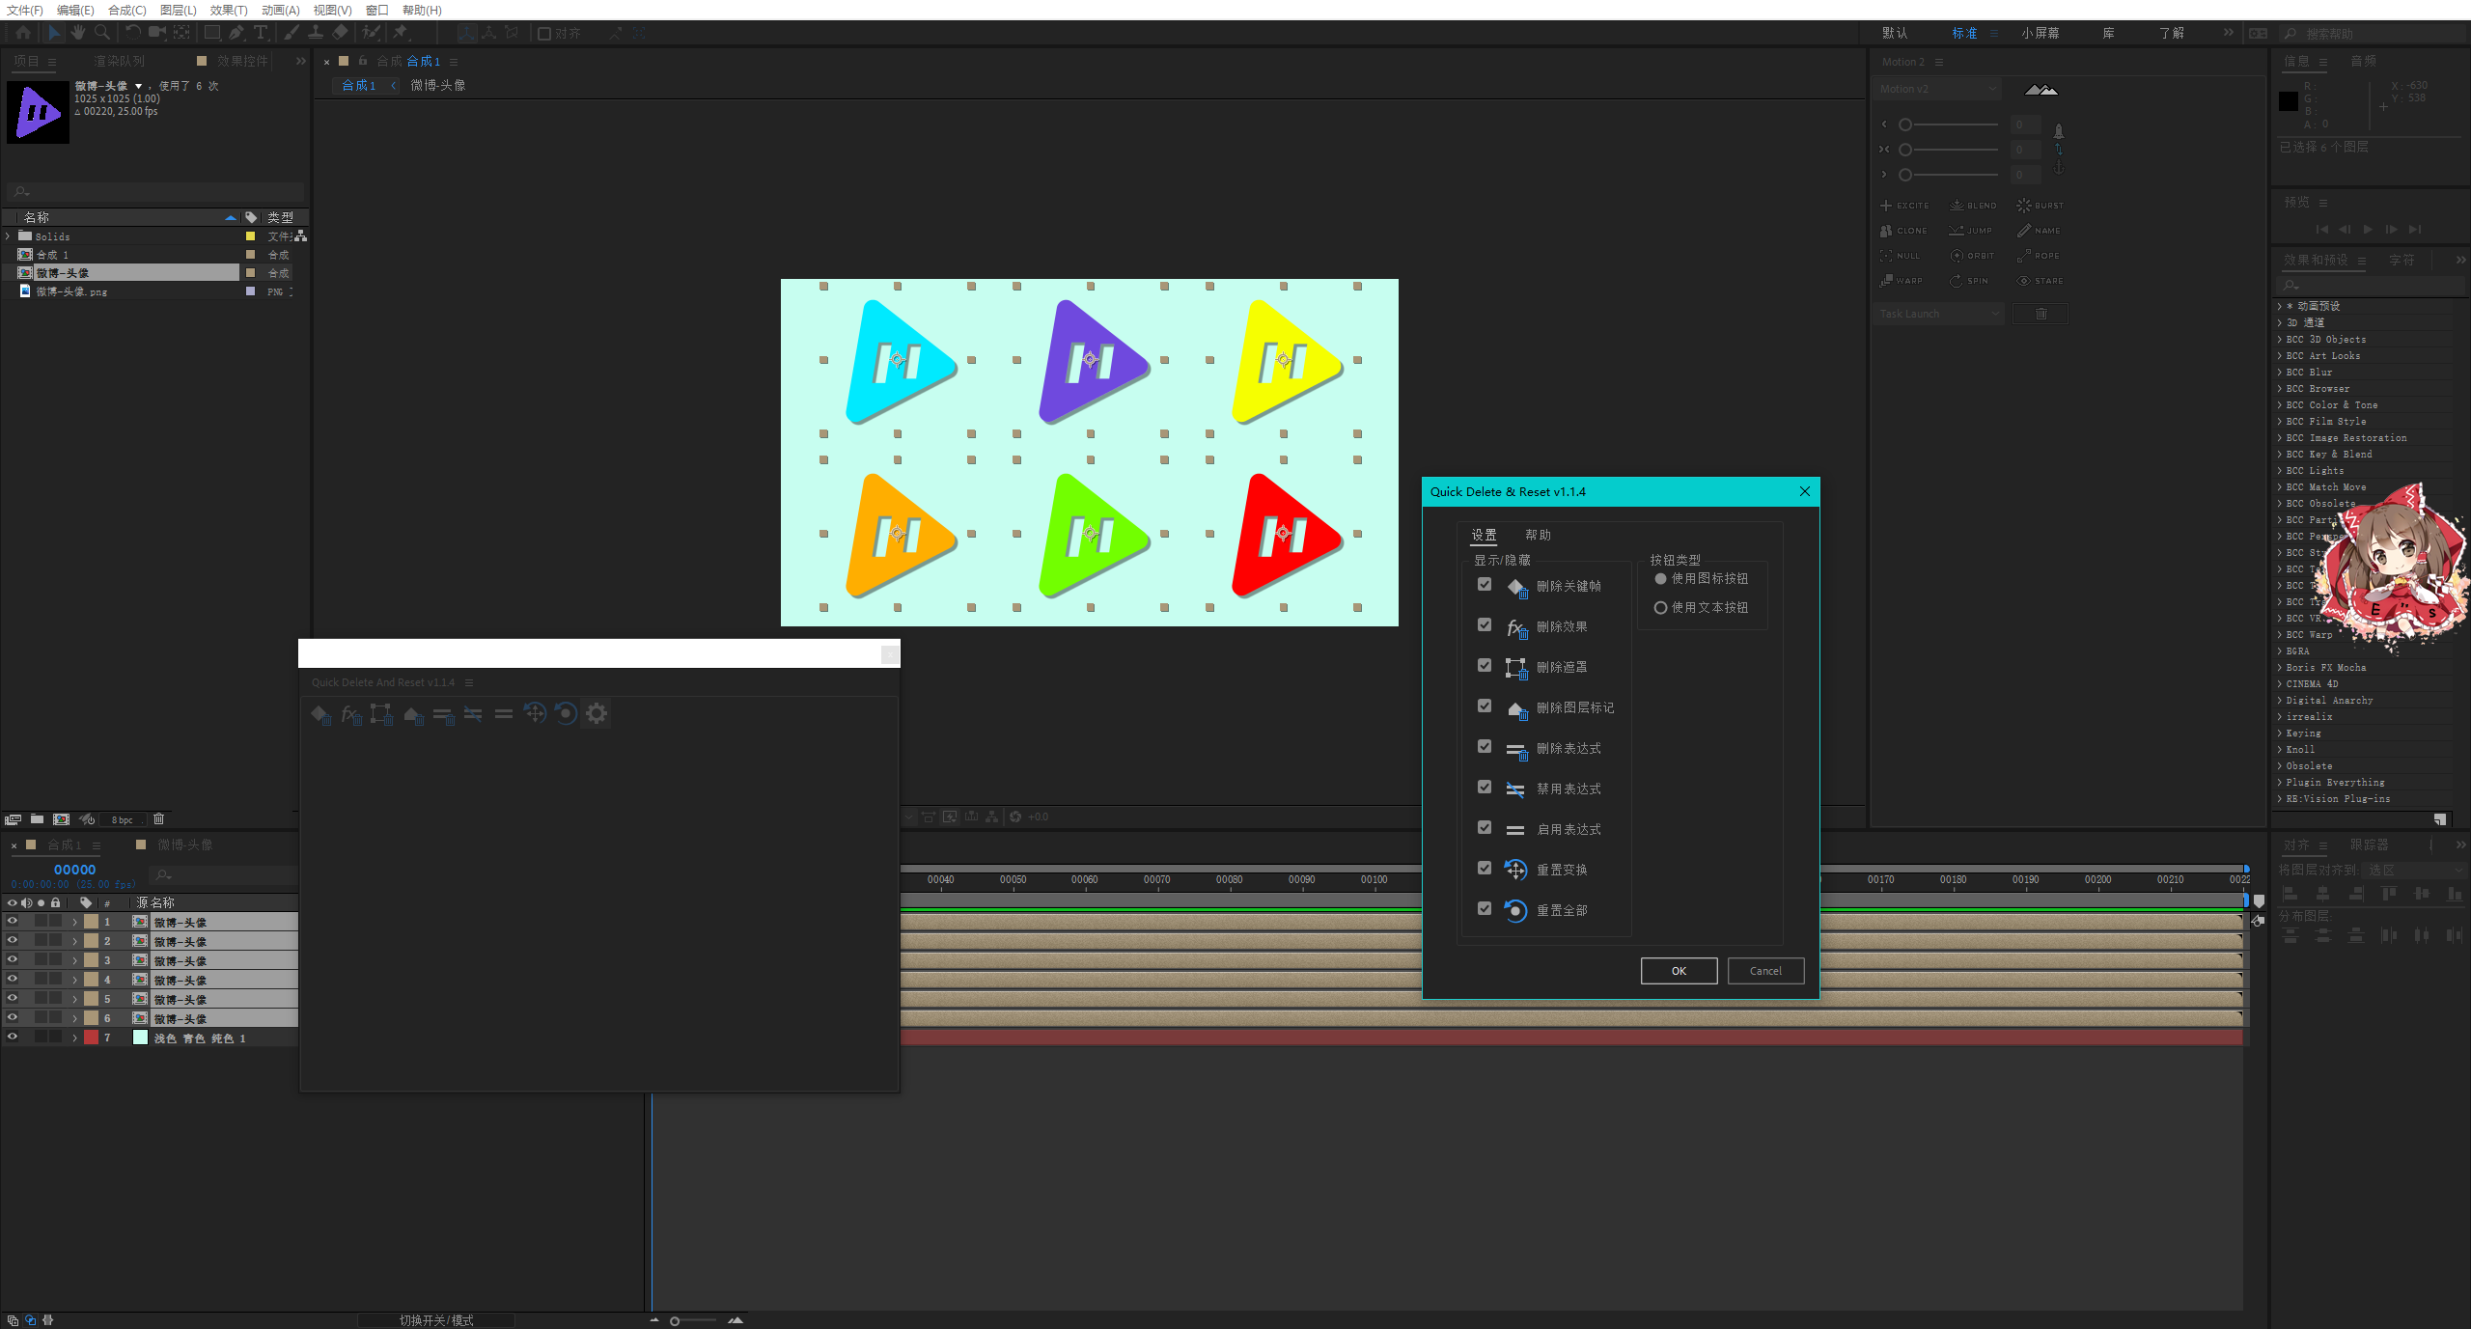Click the BURST tool in Motion 2 panel

pyautogui.click(x=2040, y=206)
